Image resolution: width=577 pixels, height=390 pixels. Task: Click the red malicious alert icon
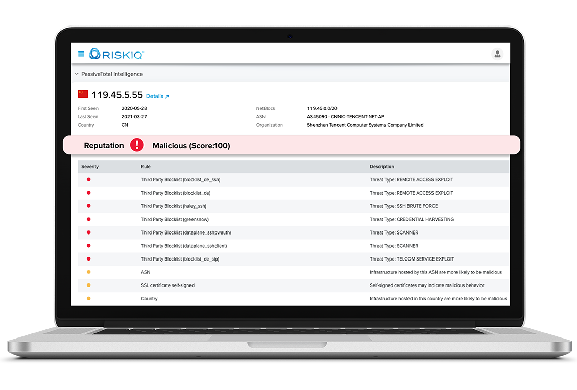point(137,145)
